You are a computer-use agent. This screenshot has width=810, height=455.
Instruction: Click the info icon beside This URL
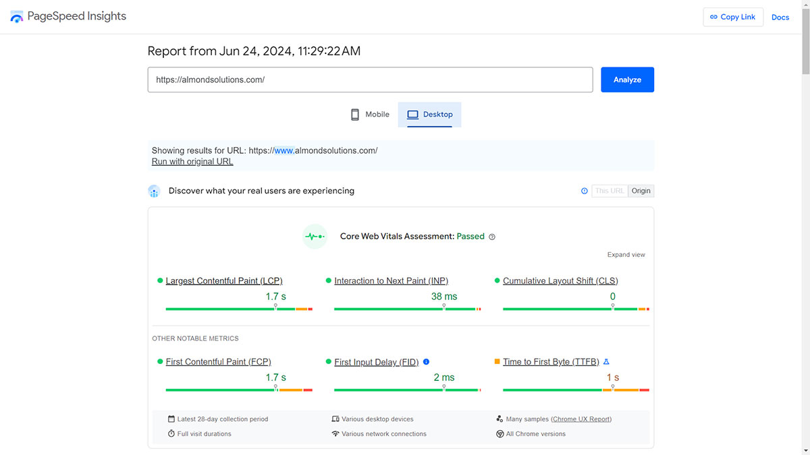[585, 191]
